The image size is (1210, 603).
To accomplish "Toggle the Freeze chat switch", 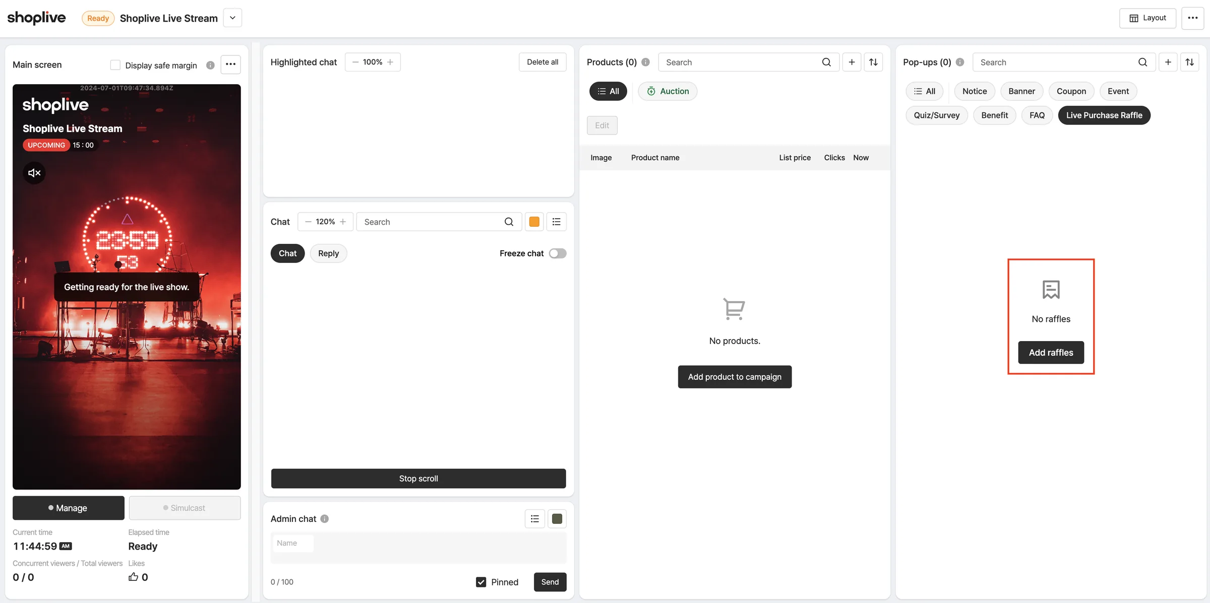I will coord(558,253).
